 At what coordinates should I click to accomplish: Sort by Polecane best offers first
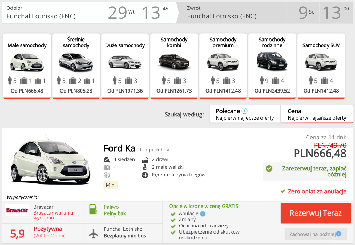pos(245,114)
